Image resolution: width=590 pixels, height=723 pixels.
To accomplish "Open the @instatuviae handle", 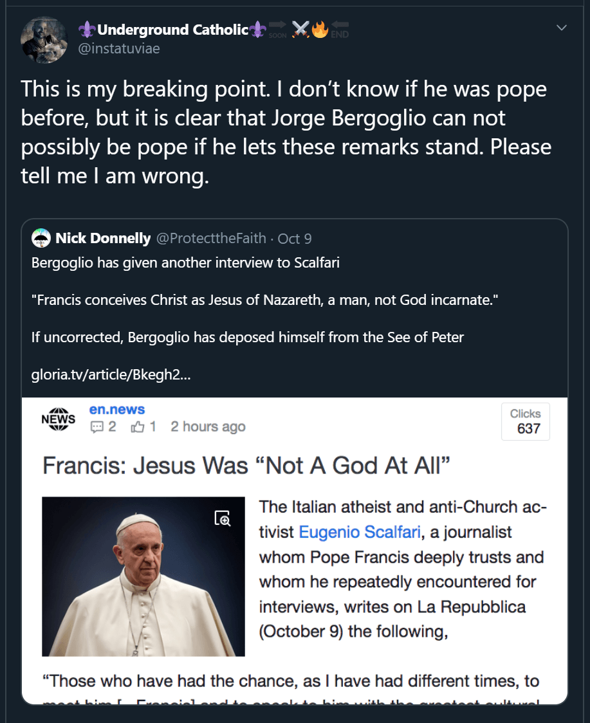I will pyautogui.click(x=119, y=48).
